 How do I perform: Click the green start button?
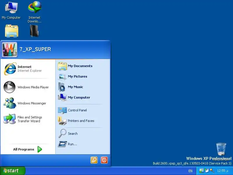(x=13, y=171)
